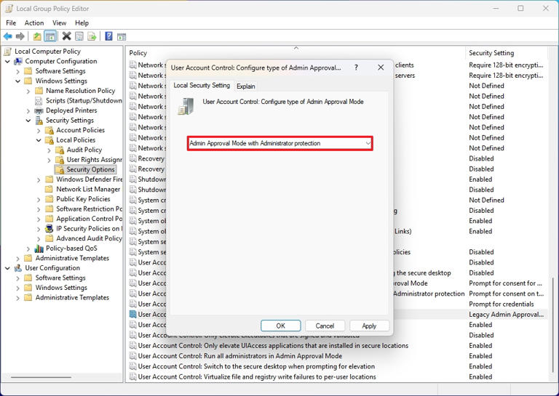Collapse Windows Settings under Computer Configuration

click(x=17, y=81)
